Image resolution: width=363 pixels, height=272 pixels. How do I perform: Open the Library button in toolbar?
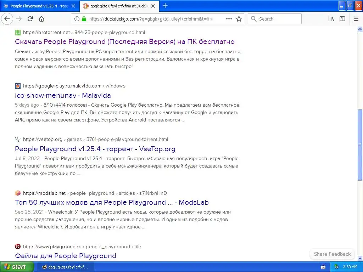click(331, 19)
